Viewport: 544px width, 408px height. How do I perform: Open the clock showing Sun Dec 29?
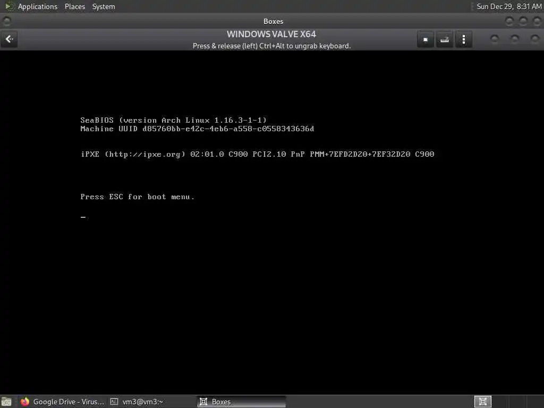point(508,6)
